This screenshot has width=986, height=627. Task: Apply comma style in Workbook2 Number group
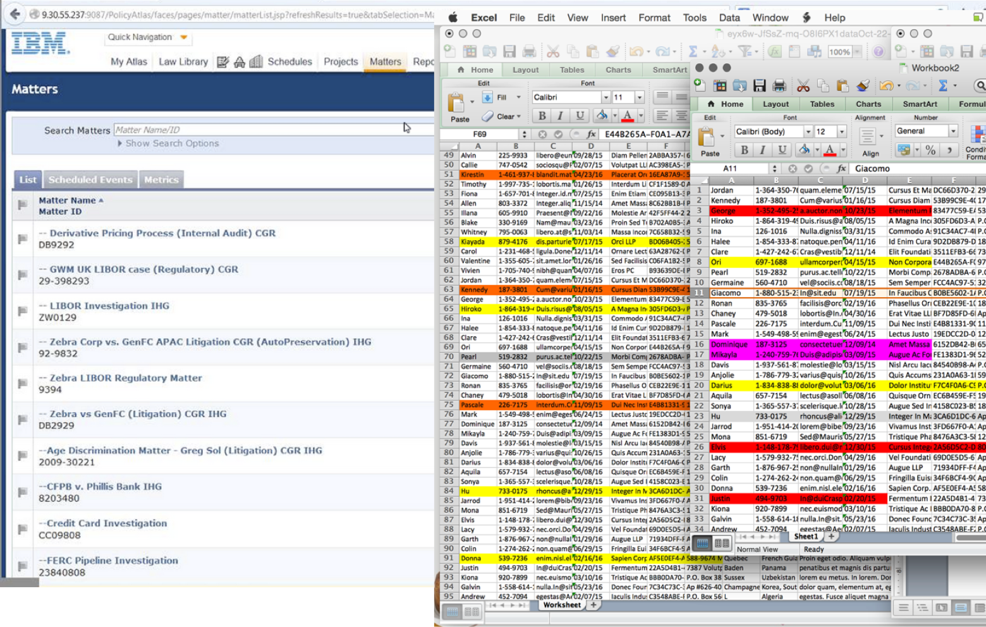949,150
